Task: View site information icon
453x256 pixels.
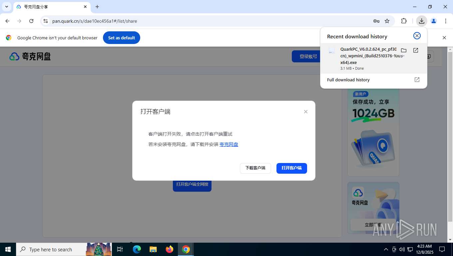Action: (x=46, y=21)
